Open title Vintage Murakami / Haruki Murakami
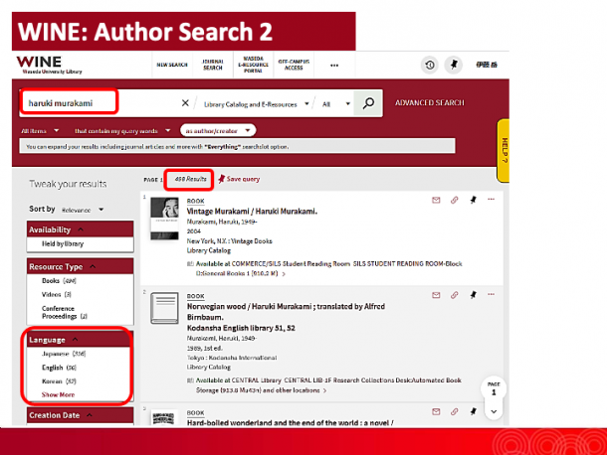 click(x=252, y=212)
